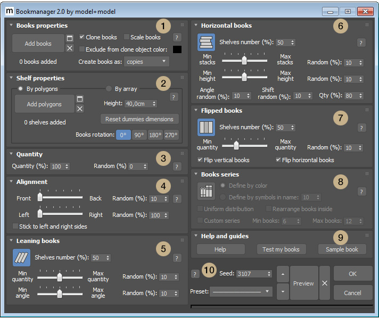Viewport: 379px width, 319px height.
Task: Open help for Alignment section
Action: click(177, 199)
